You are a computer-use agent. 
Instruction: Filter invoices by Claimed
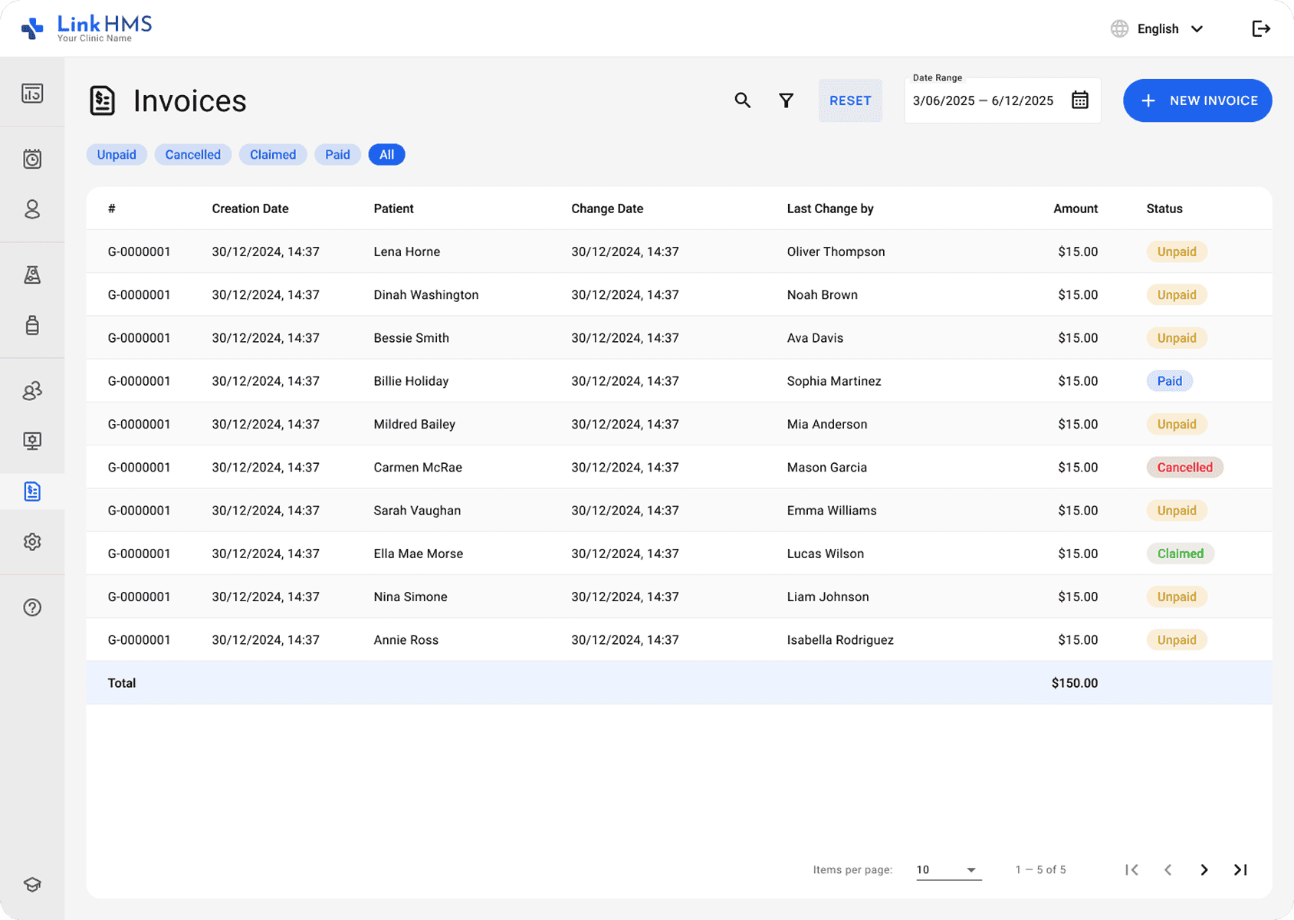coord(273,155)
